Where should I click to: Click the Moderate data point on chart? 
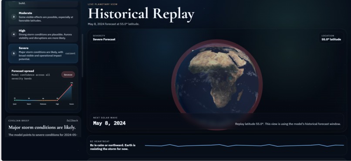[x=43, y=101]
